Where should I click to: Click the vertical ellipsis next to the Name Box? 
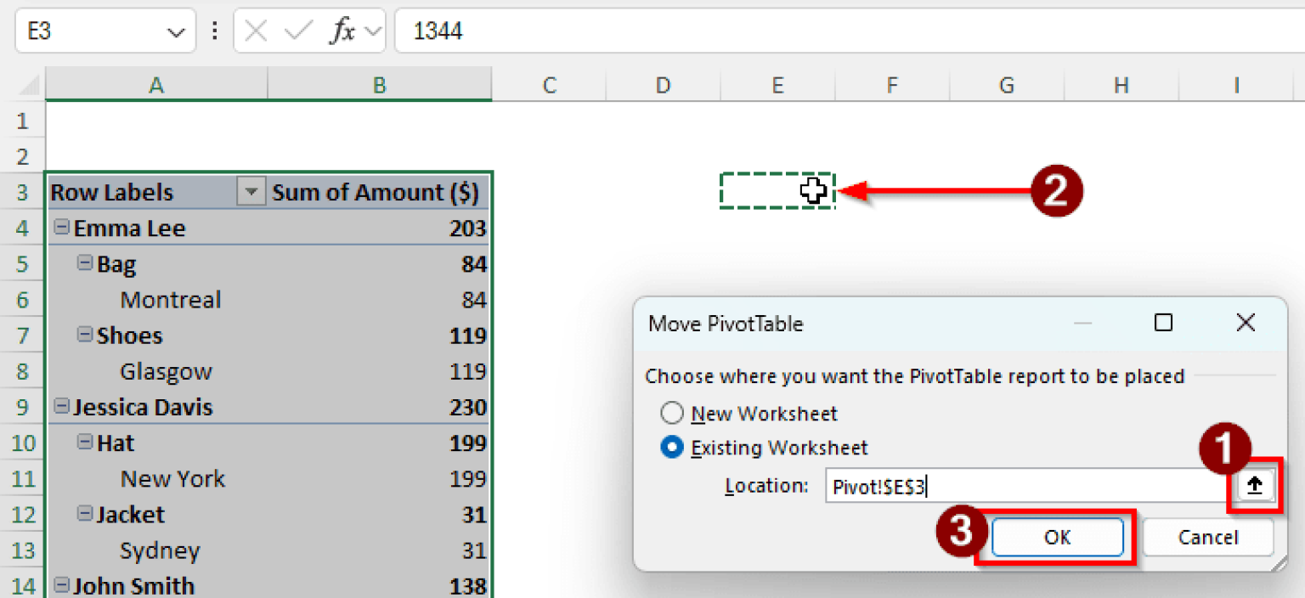213,31
